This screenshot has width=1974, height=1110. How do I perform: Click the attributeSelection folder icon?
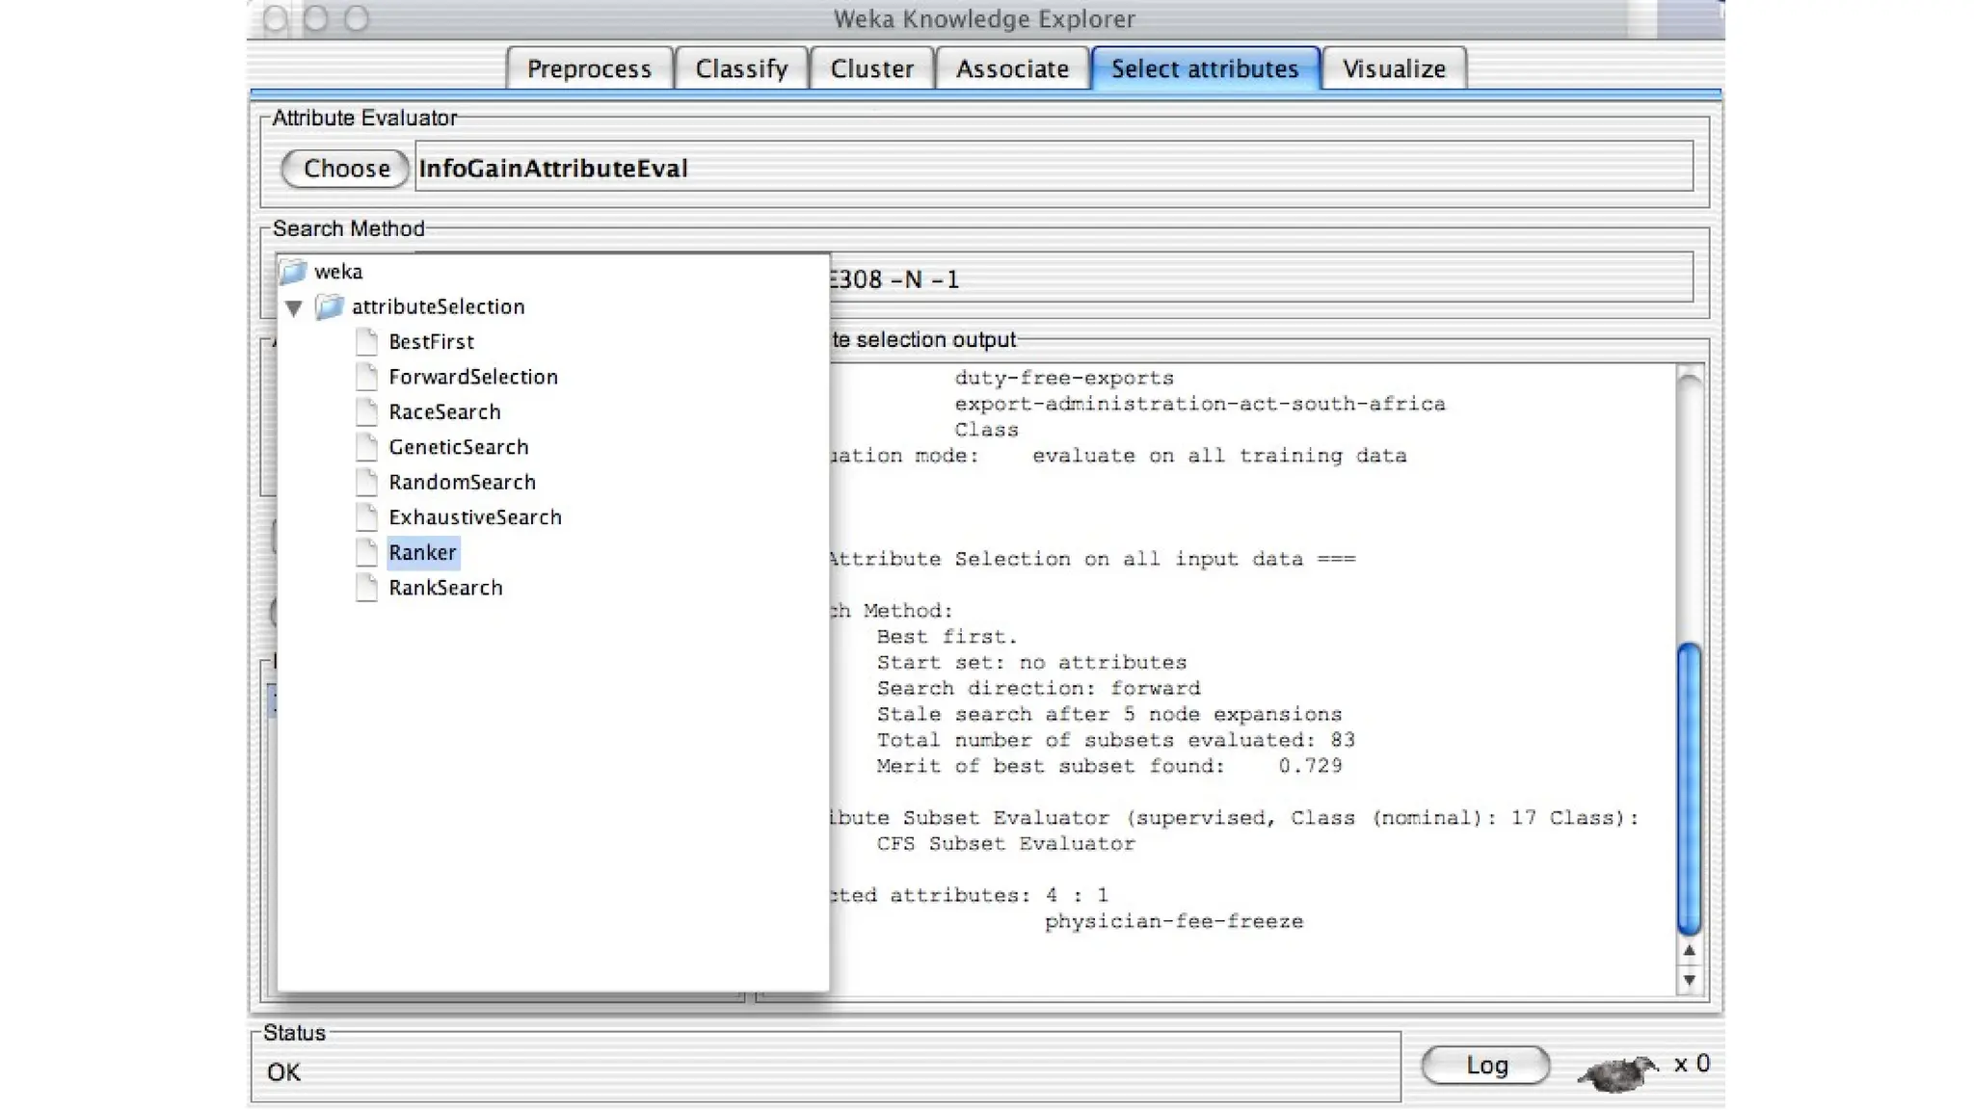pyautogui.click(x=330, y=307)
